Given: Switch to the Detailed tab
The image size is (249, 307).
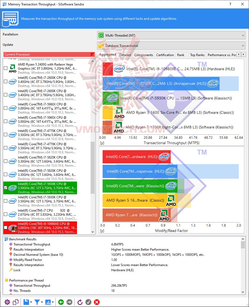Looking at the screenshot, I should click(125, 55).
